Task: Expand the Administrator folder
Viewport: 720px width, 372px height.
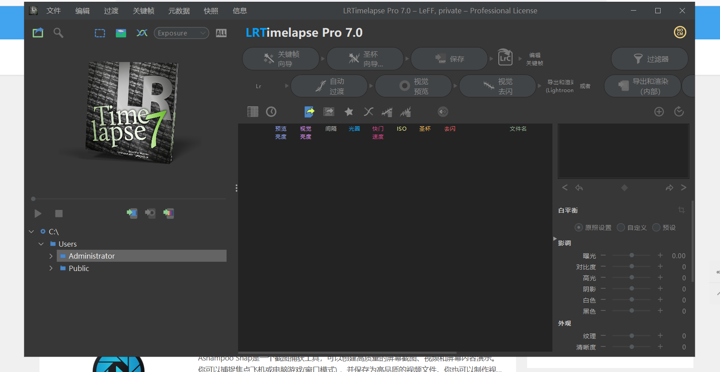Action: pyautogui.click(x=51, y=256)
